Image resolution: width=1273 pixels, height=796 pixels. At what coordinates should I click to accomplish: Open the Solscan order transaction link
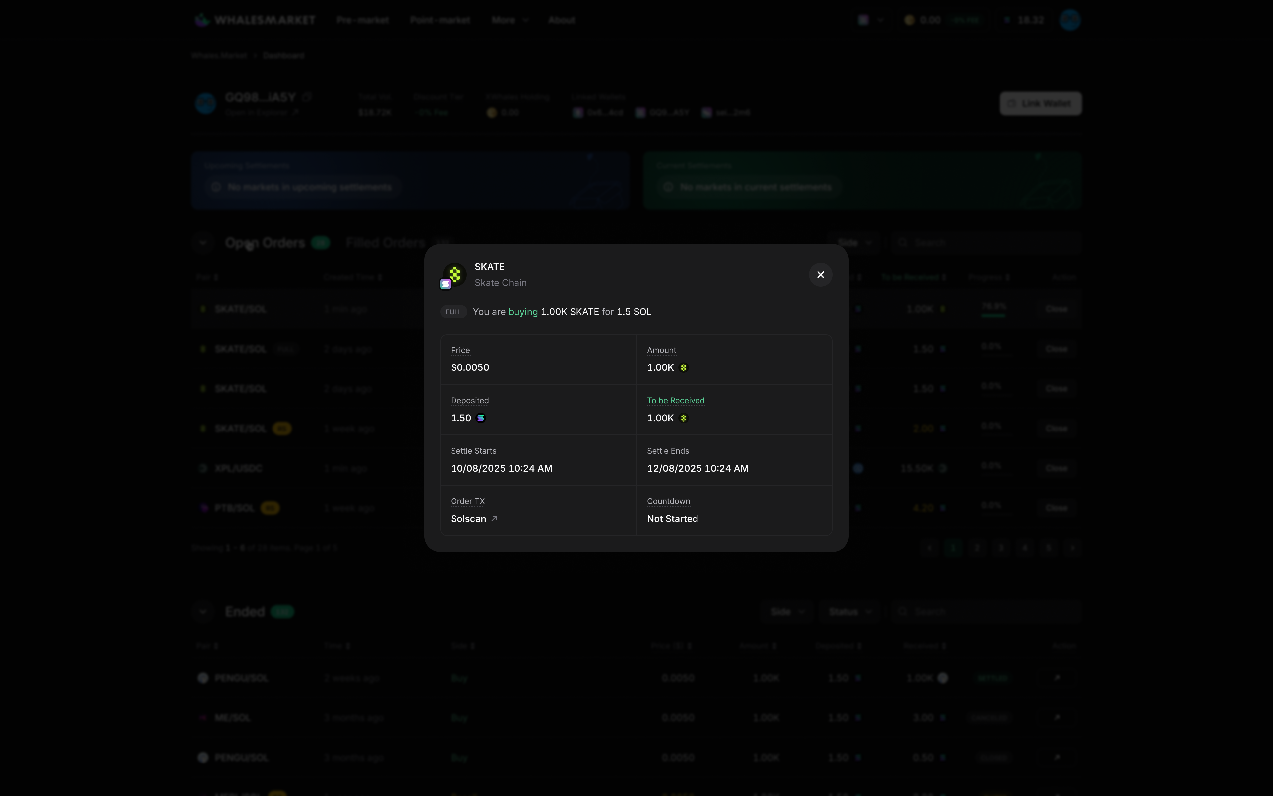[x=468, y=518]
